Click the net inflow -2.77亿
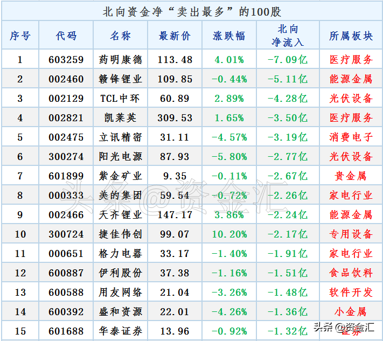Image resolution: width=383 pixels, height=341 pixels. tap(288, 157)
